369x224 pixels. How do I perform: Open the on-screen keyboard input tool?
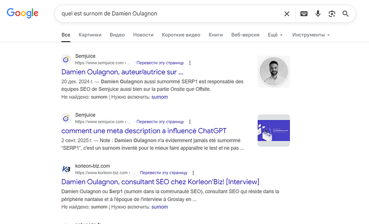(304, 14)
